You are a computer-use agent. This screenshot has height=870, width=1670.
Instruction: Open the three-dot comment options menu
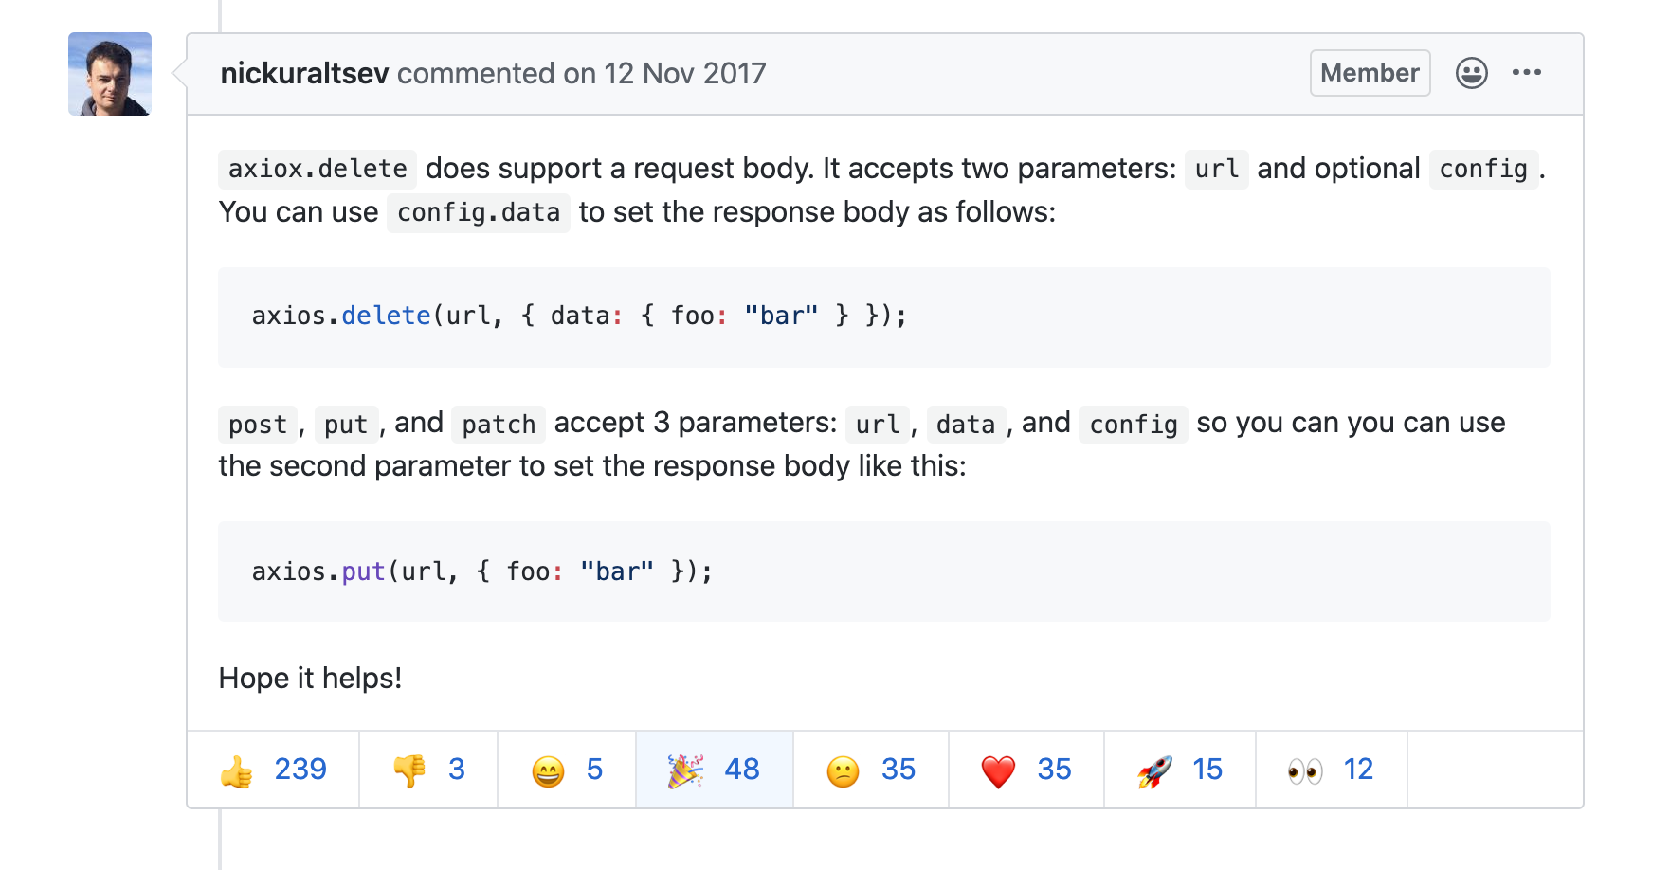tap(1526, 73)
